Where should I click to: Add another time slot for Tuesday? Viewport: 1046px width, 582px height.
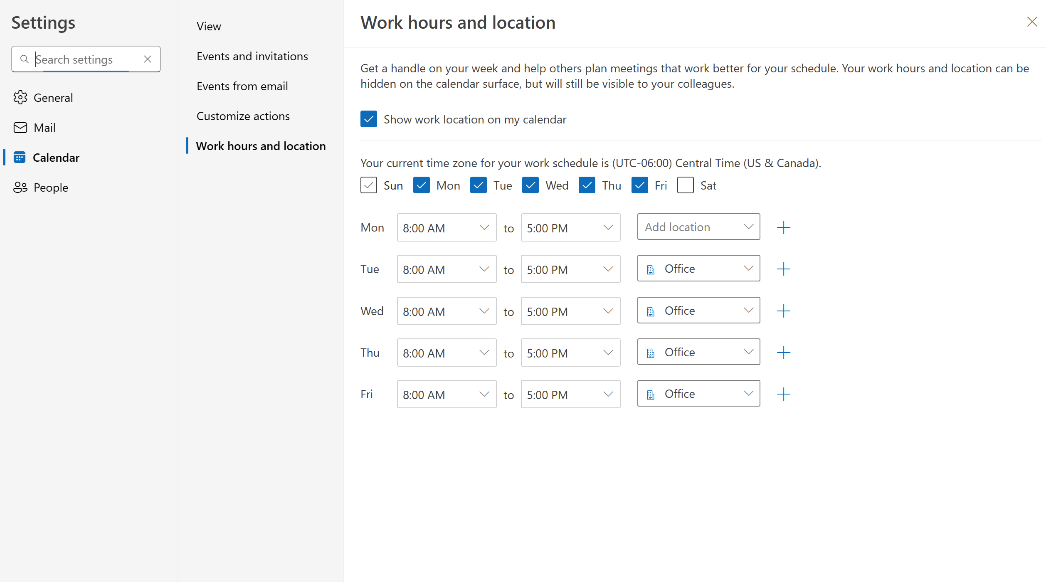[784, 269]
